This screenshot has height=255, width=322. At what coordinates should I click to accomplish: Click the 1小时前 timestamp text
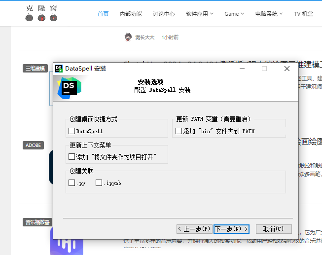click(170, 37)
